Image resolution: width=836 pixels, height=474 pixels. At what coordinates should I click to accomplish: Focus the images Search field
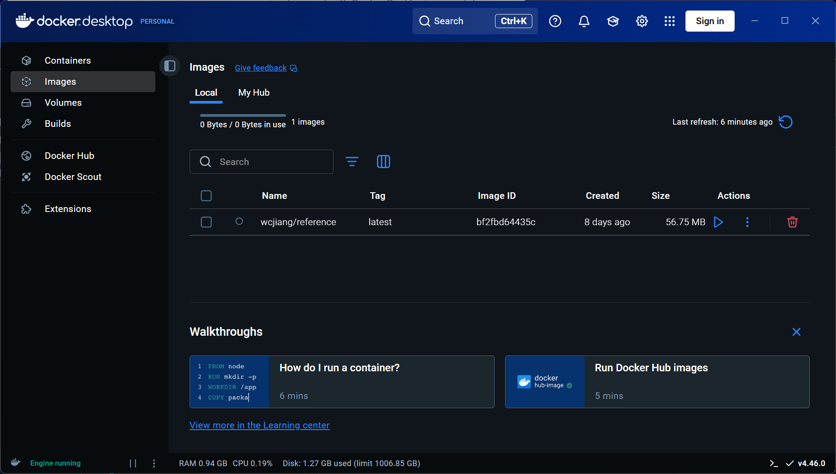pos(262,162)
